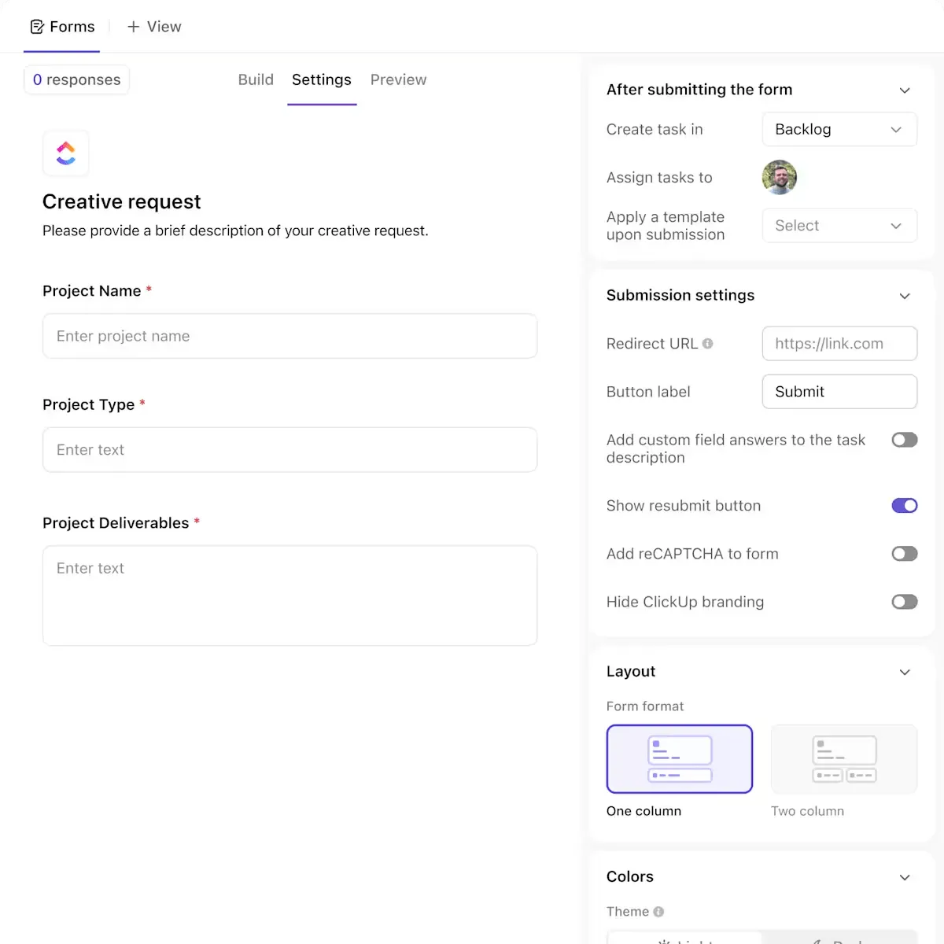The width and height of the screenshot is (944, 944).
Task: Collapse the Layout section
Action: click(905, 672)
